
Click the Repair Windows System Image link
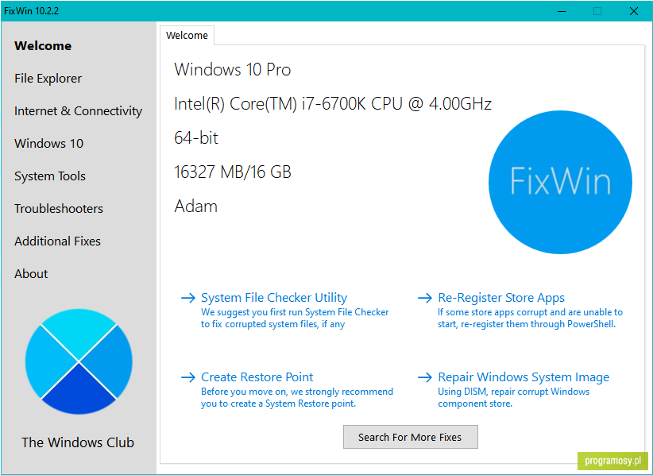click(524, 377)
